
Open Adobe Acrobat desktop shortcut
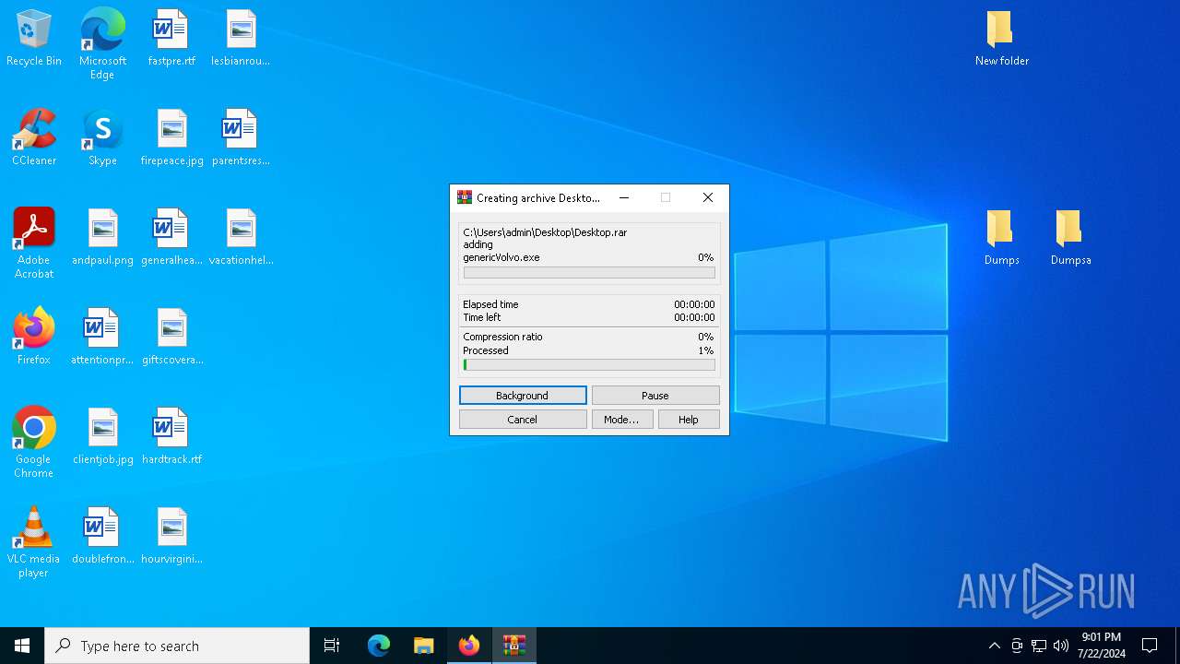[x=34, y=243]
